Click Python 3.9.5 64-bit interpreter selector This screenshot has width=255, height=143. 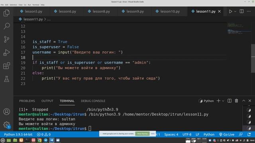18,134
